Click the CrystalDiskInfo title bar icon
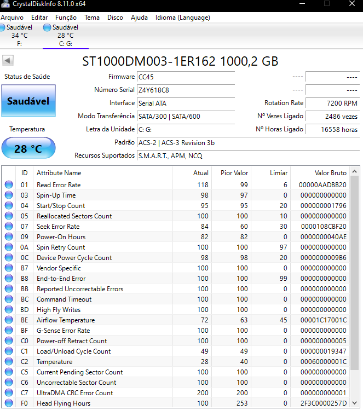The width and height of the screenshot is (363, 410). click(x=5, y=4)
